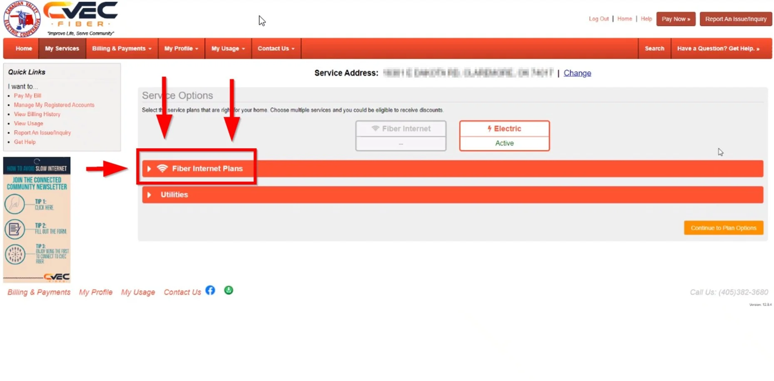
Task: Click the Wi-Fi icon in Fiber Internet Plans bar
Action: pos(162,169)
